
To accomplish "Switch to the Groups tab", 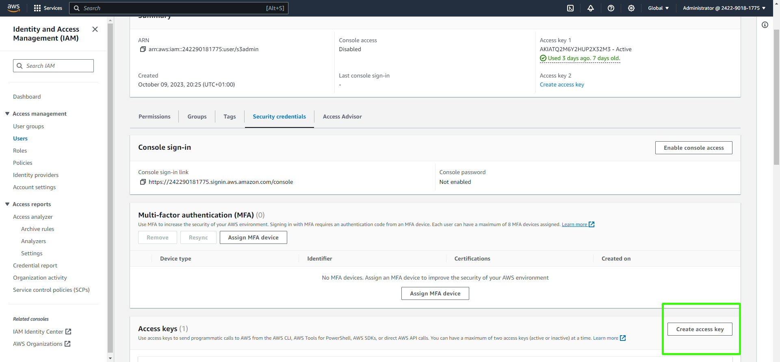I will 197,116.
